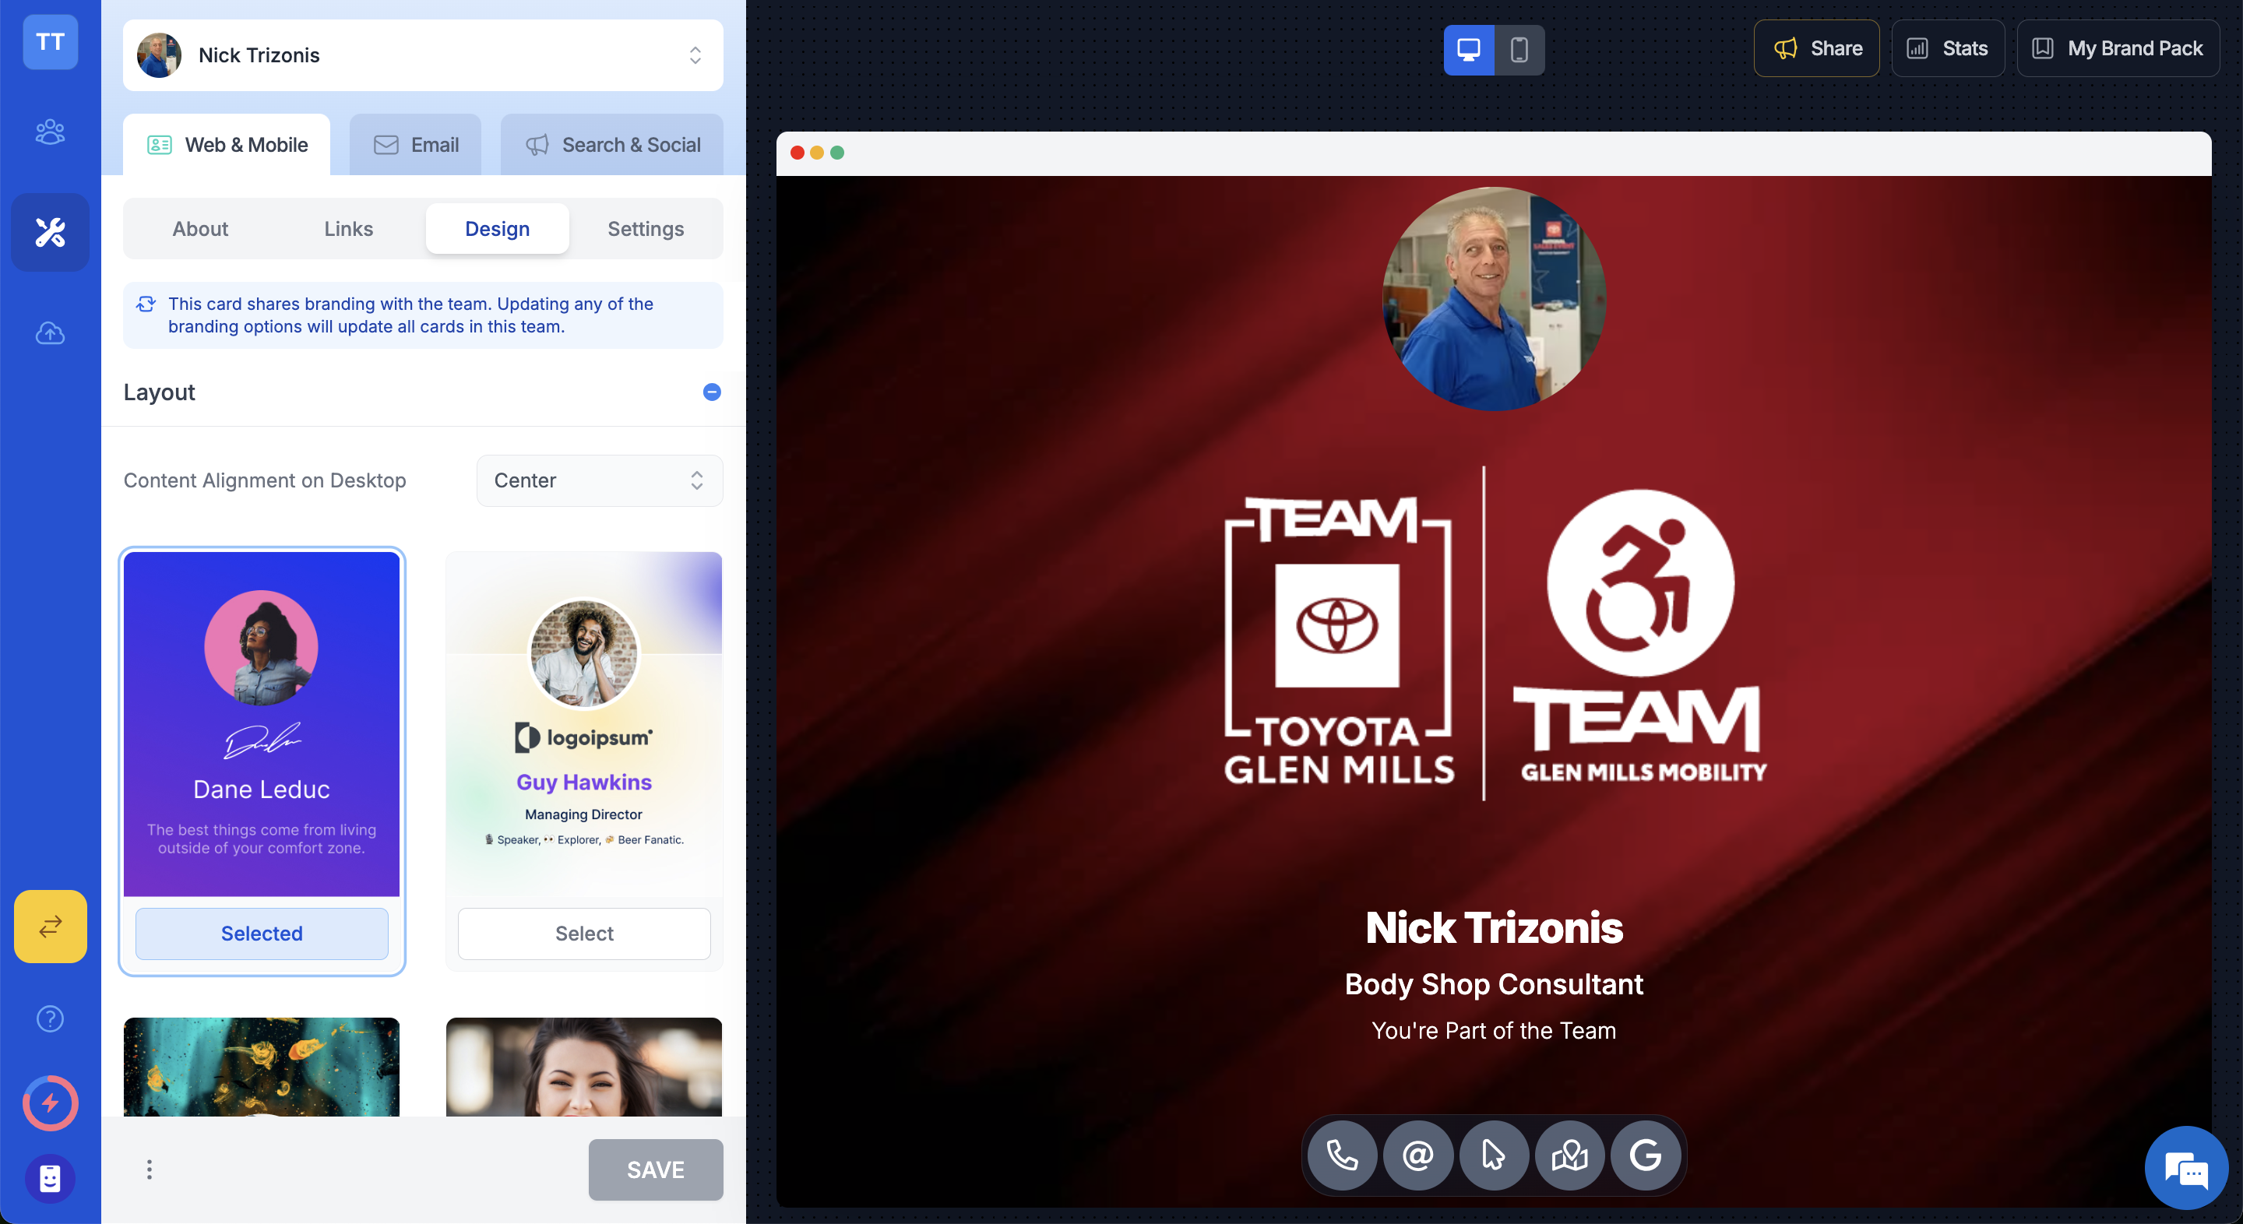Switch to the Web & Mobile tab
The height and width of the screenshot is (1224, 2243).
pyautogui.click(x=227, y=145)
